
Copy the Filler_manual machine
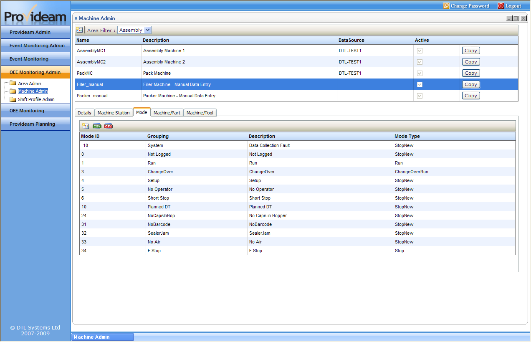[x=471, y=84]
